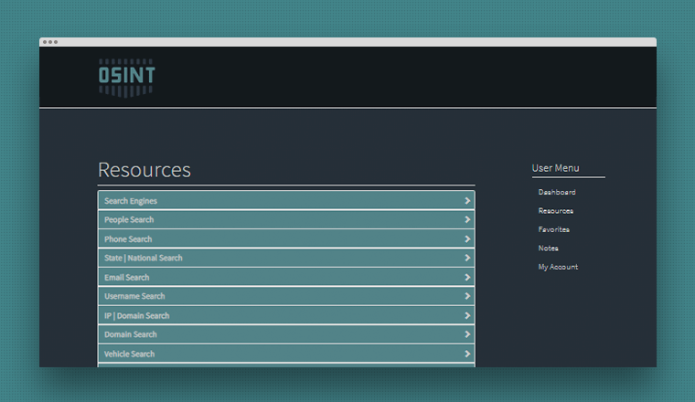
Task: Click the arrow icon beside State | National Search
Action: [x=467, y=259]
